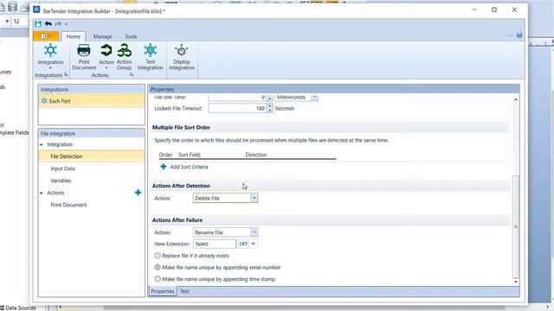554x311 pixels.
Task: Click the Sort Field column header
Action: [190, 155]
